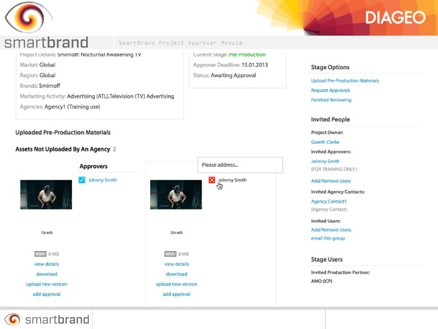Open Agency Contact1 link
The width and height of the screenshot is (438, 329).
[x=329, y=201]
